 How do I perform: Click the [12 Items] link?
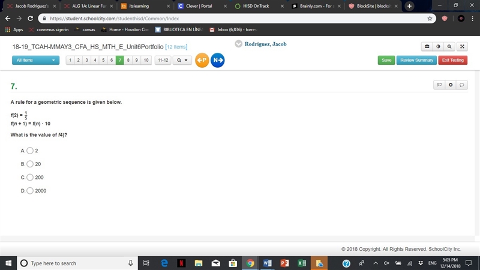pyautogui.click(x=176, y=47)
